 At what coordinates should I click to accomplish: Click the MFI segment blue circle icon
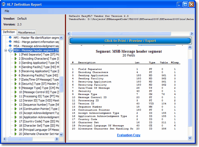click(10, 37)
